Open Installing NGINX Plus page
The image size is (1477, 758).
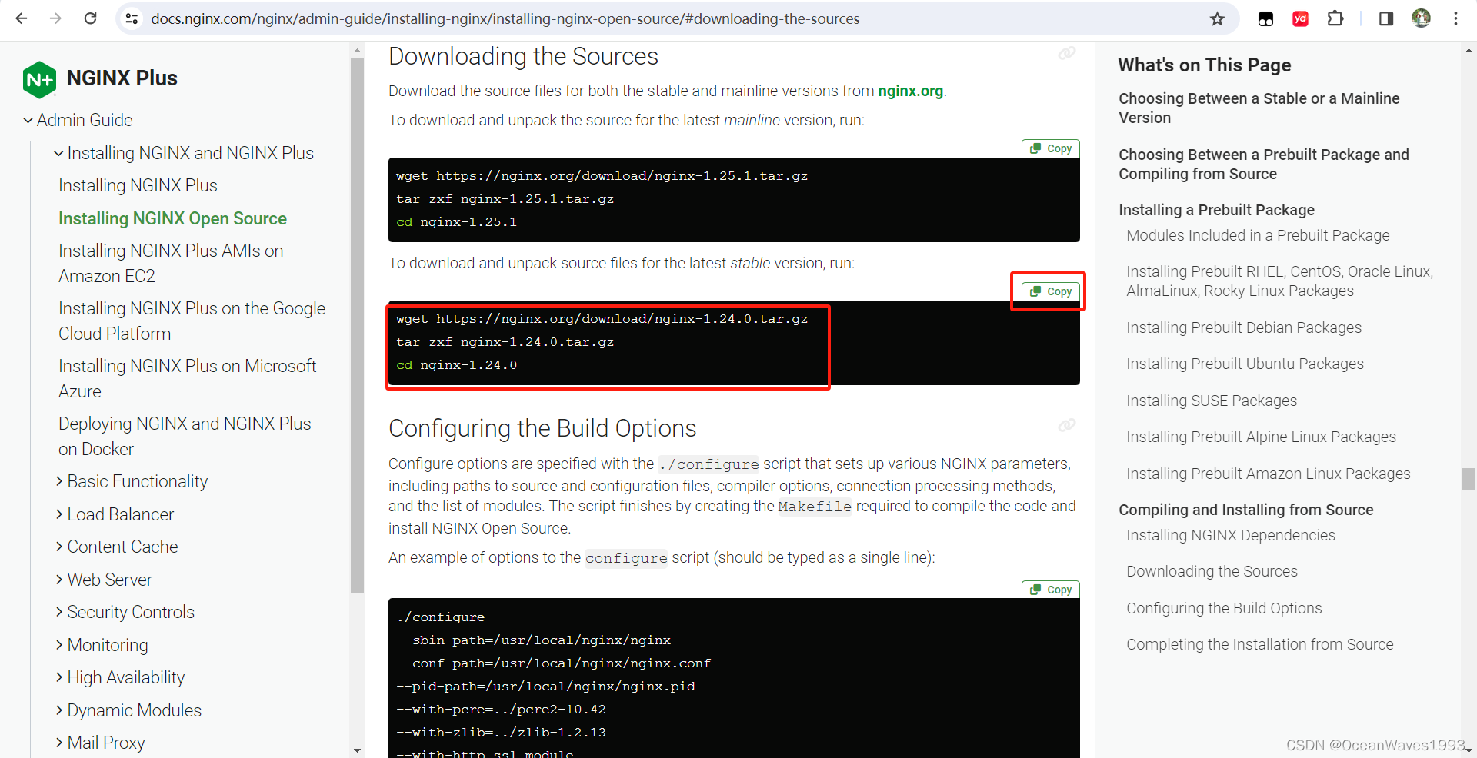138,185
